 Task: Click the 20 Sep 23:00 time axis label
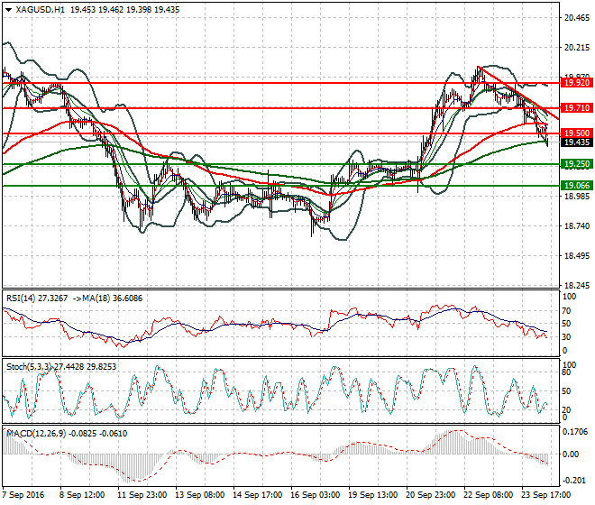click(x=430, y=495)
